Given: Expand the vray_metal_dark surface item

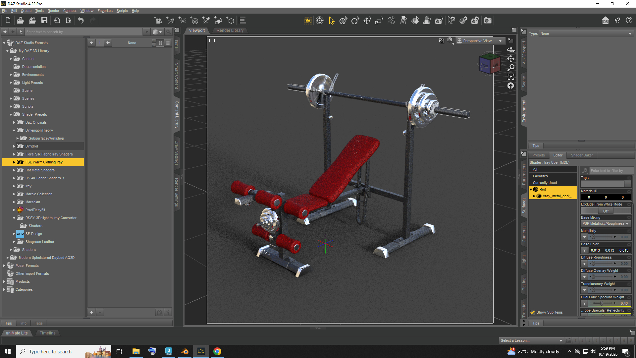Looking at the screenshot, I should click(534, 196).
